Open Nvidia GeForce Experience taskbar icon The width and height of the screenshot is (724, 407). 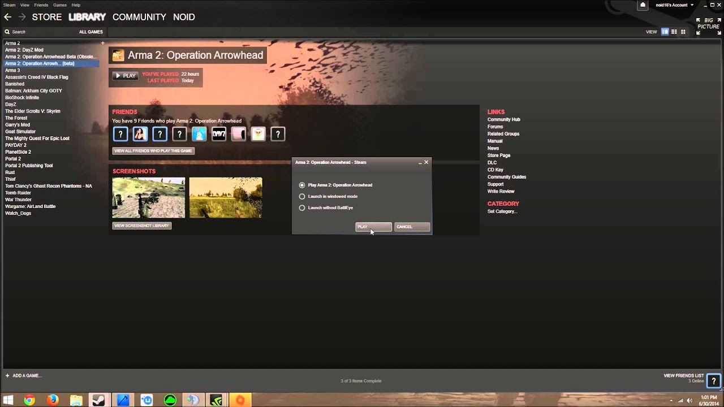pos(216,400)
